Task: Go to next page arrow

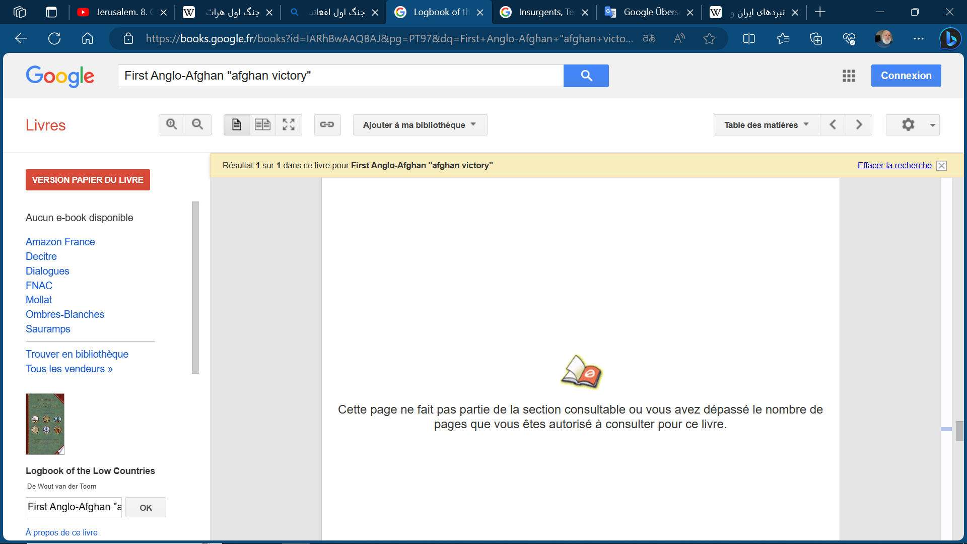Action: [859, 124]
